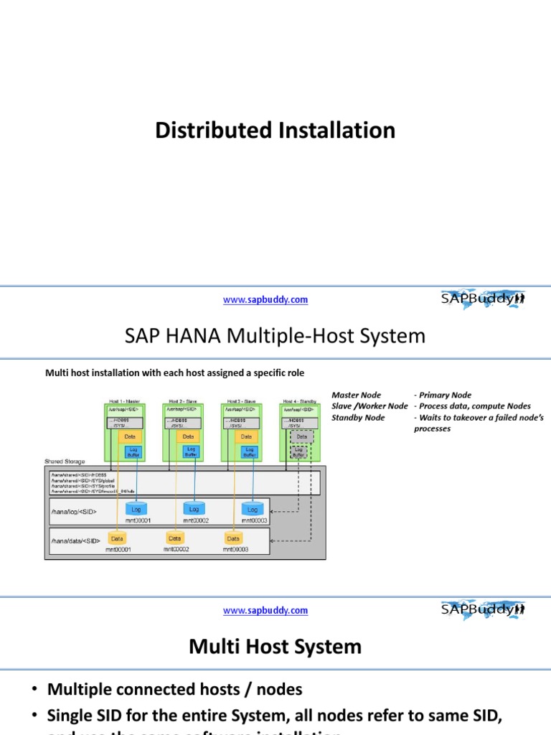Click the '/hana/data/<SID>' path label

(75, 541)
